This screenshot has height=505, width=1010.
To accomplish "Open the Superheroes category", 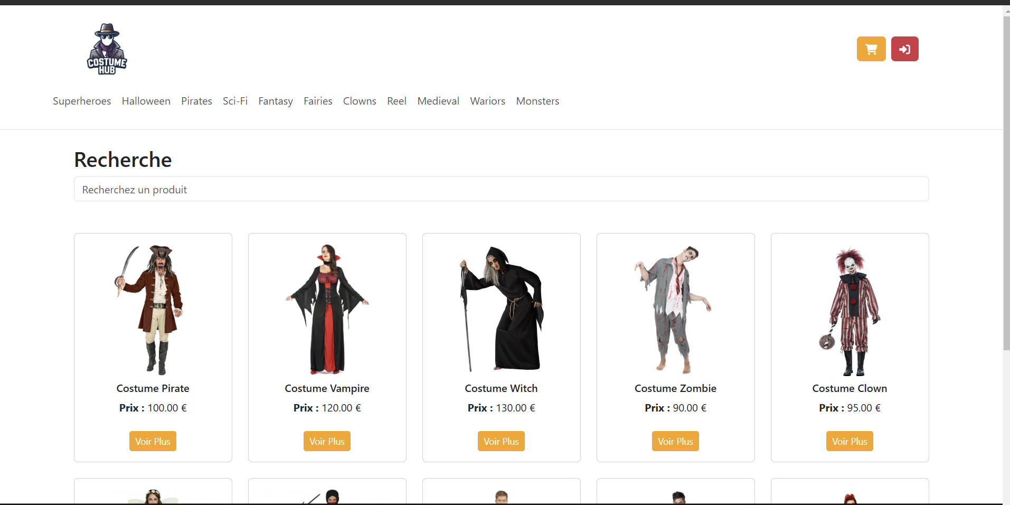I will point(82,101).
